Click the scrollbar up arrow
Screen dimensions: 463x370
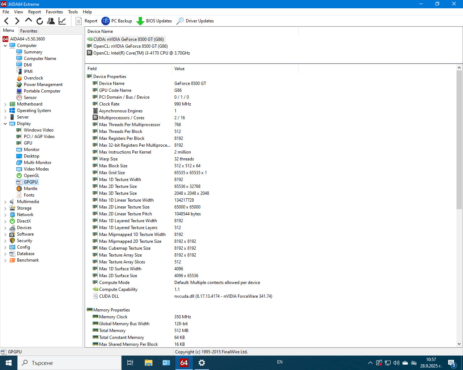tap(459, 68)
